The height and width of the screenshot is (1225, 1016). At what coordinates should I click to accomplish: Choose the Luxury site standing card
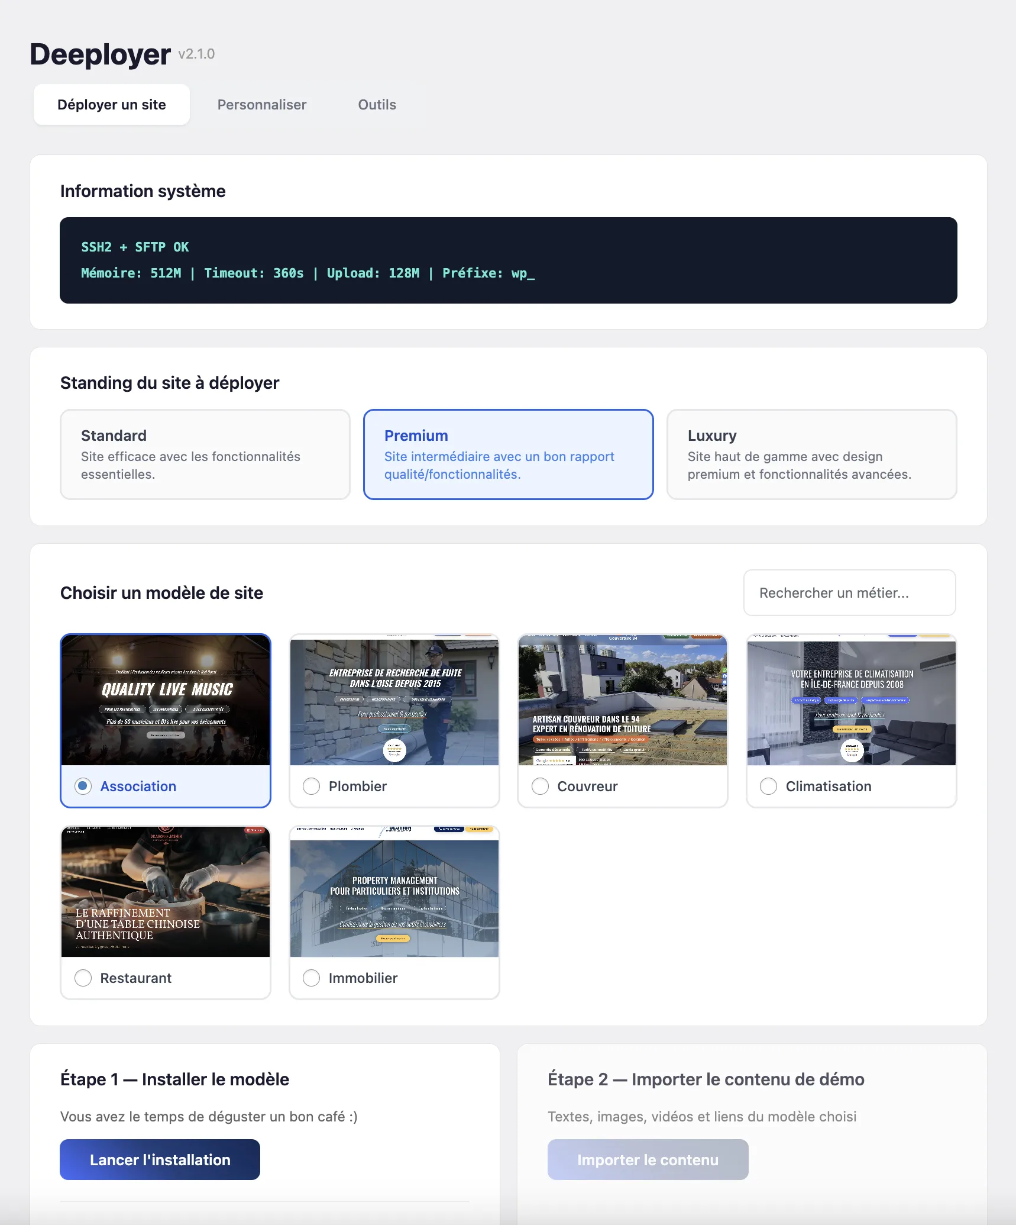coord(811,454)
